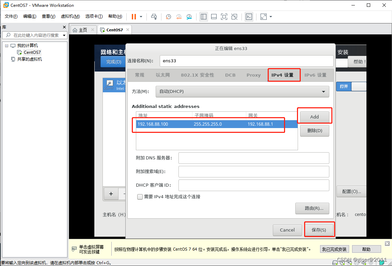Select the 255.255.255.0 netmask cell
Image resolution: width=392 pixels, height=266 pixels.
pos(208,124)
